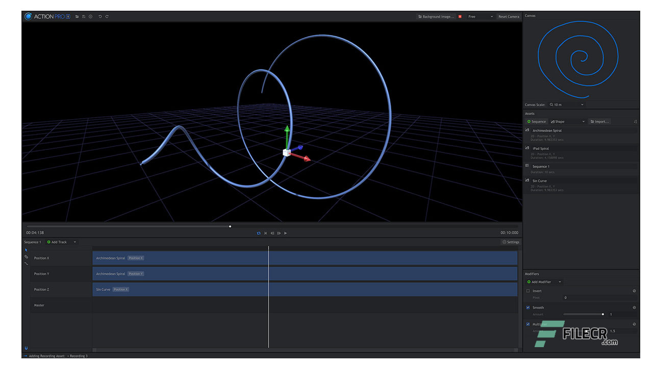Open timeline Settings

[511, 242]
